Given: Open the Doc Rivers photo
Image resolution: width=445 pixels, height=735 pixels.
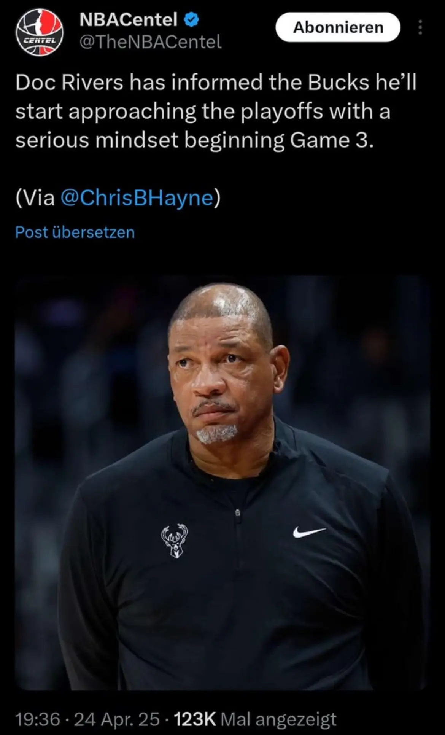Looking at the screenshot, I should click(x=222, y=483).
